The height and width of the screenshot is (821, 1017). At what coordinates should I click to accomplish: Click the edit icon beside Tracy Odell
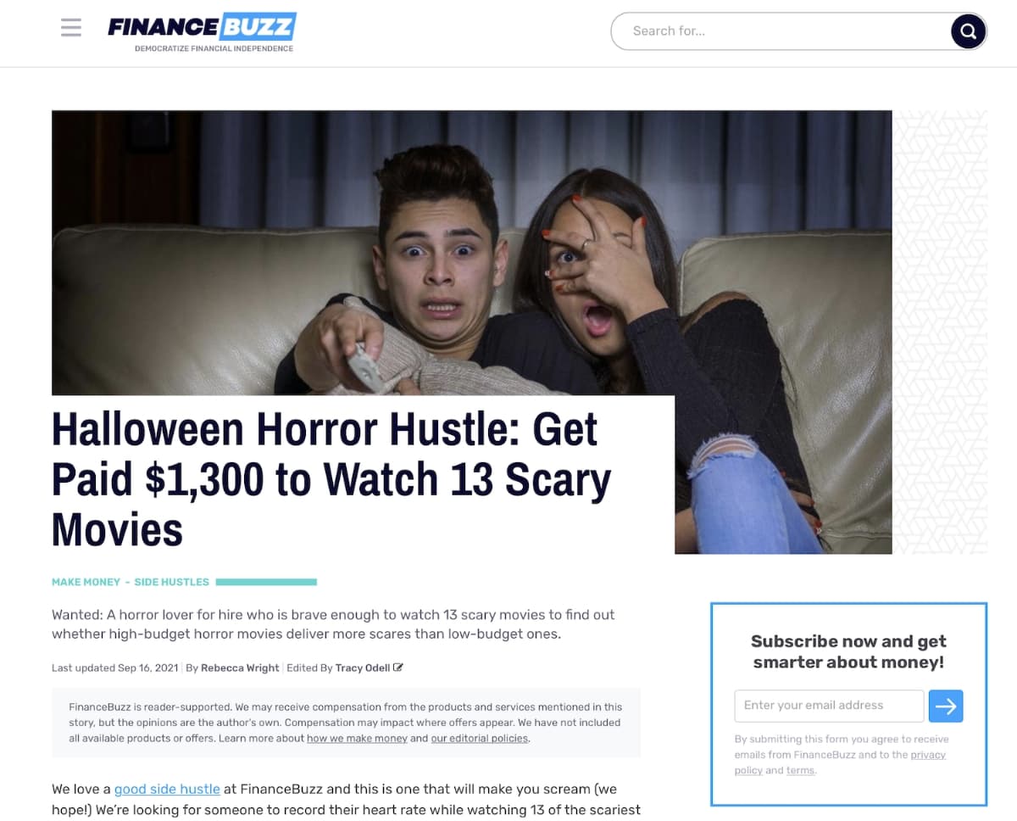(x=398, y=667)
